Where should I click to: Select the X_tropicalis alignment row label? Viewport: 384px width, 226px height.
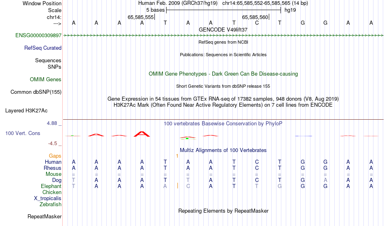pyautogui.click(x=48, y=199)
